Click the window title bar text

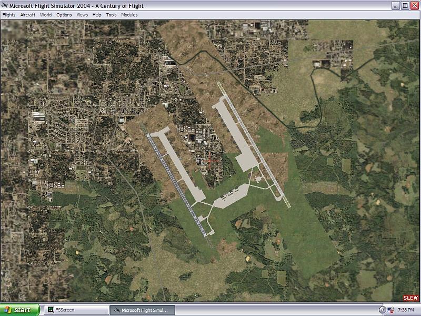click(x=76, y=6)
